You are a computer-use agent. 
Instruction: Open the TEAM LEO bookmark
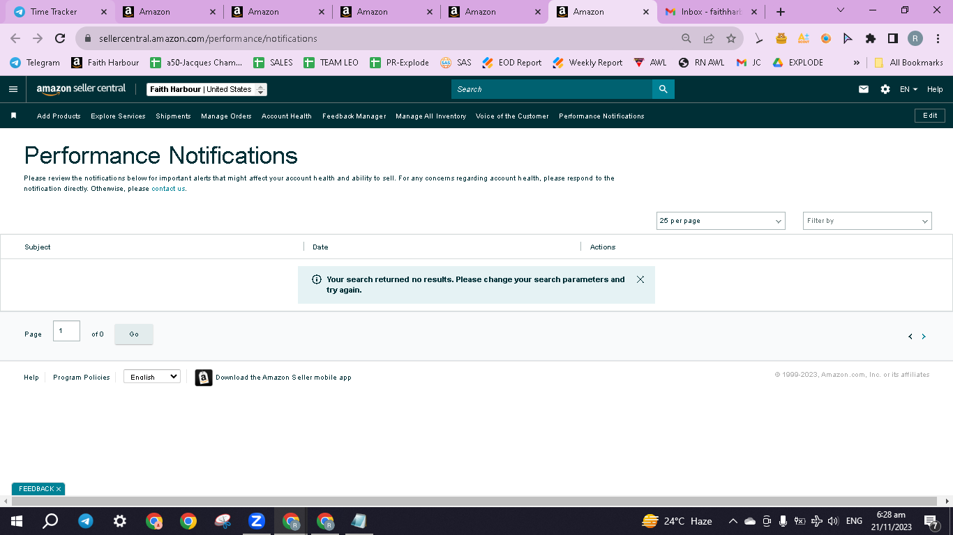(331, 63)
